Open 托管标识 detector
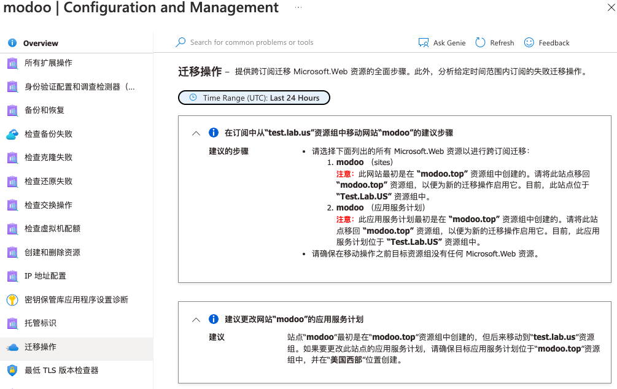 [76, 323]
